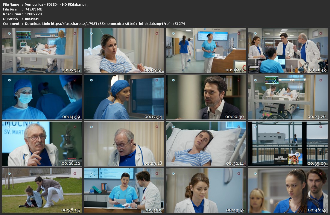The image size is (330, 215).
Task: Open the fastshare.cz download link
Action: pos(118,24)
